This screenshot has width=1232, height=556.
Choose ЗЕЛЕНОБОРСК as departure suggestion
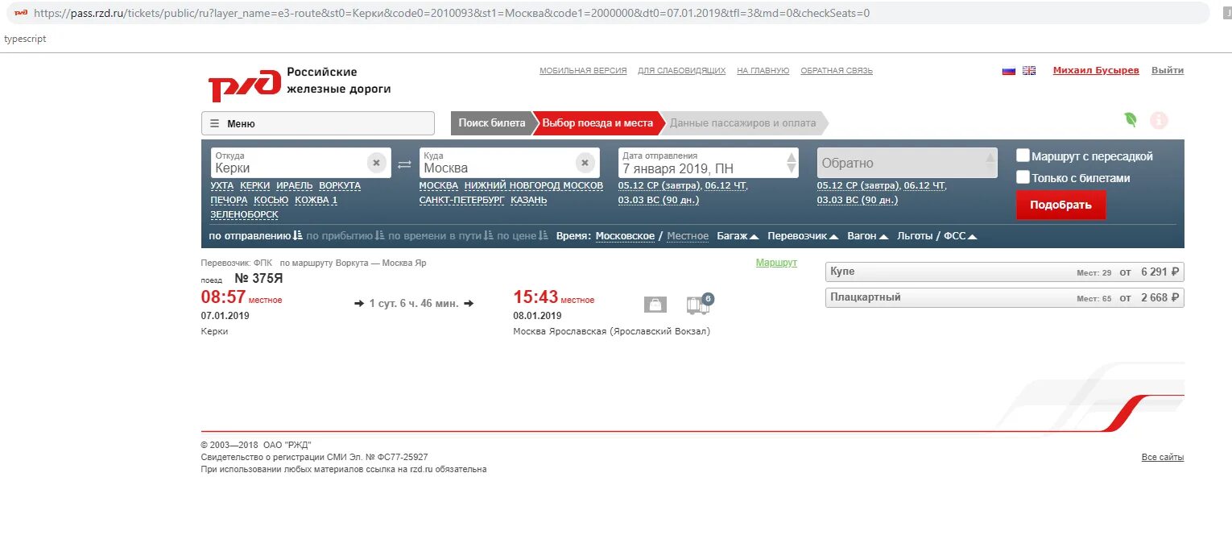pyautogui.click(x=245, y=214)
